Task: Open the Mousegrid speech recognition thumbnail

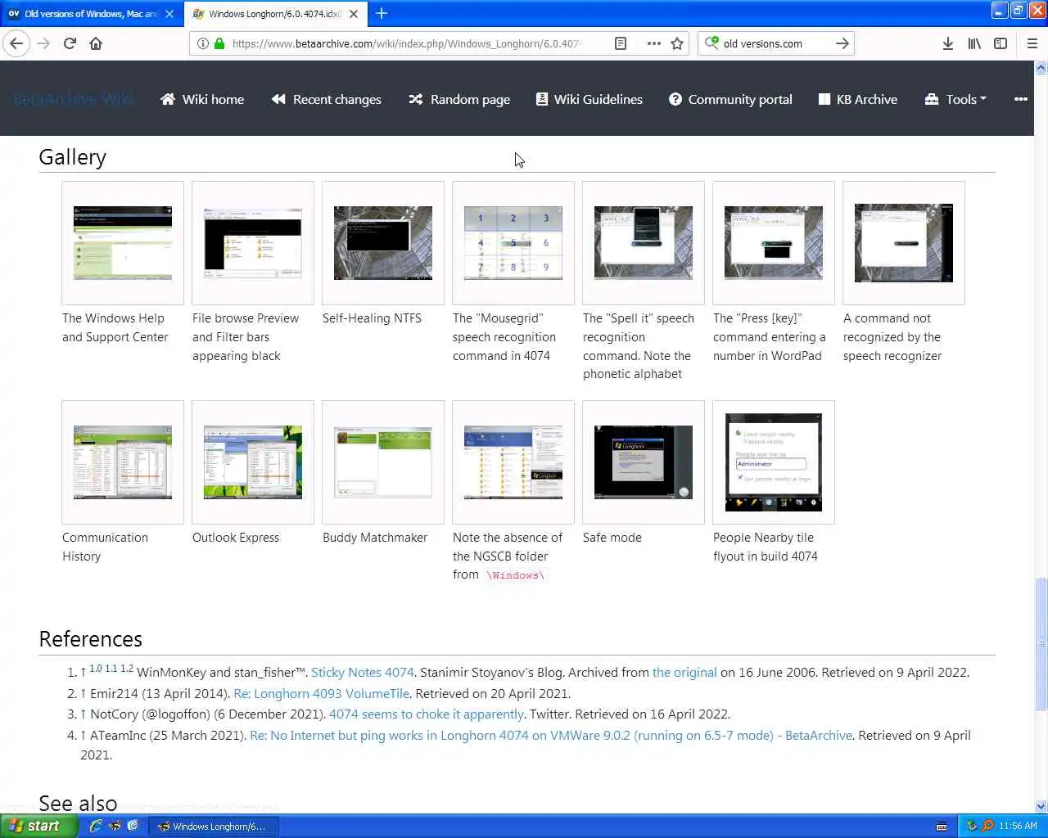Action: [x=513, y=243]
